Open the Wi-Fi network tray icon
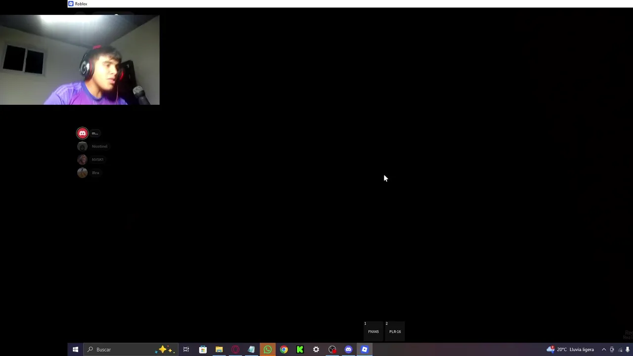This screenshot has width=633, height=356. pyautogui.click(x=620, y=350)
